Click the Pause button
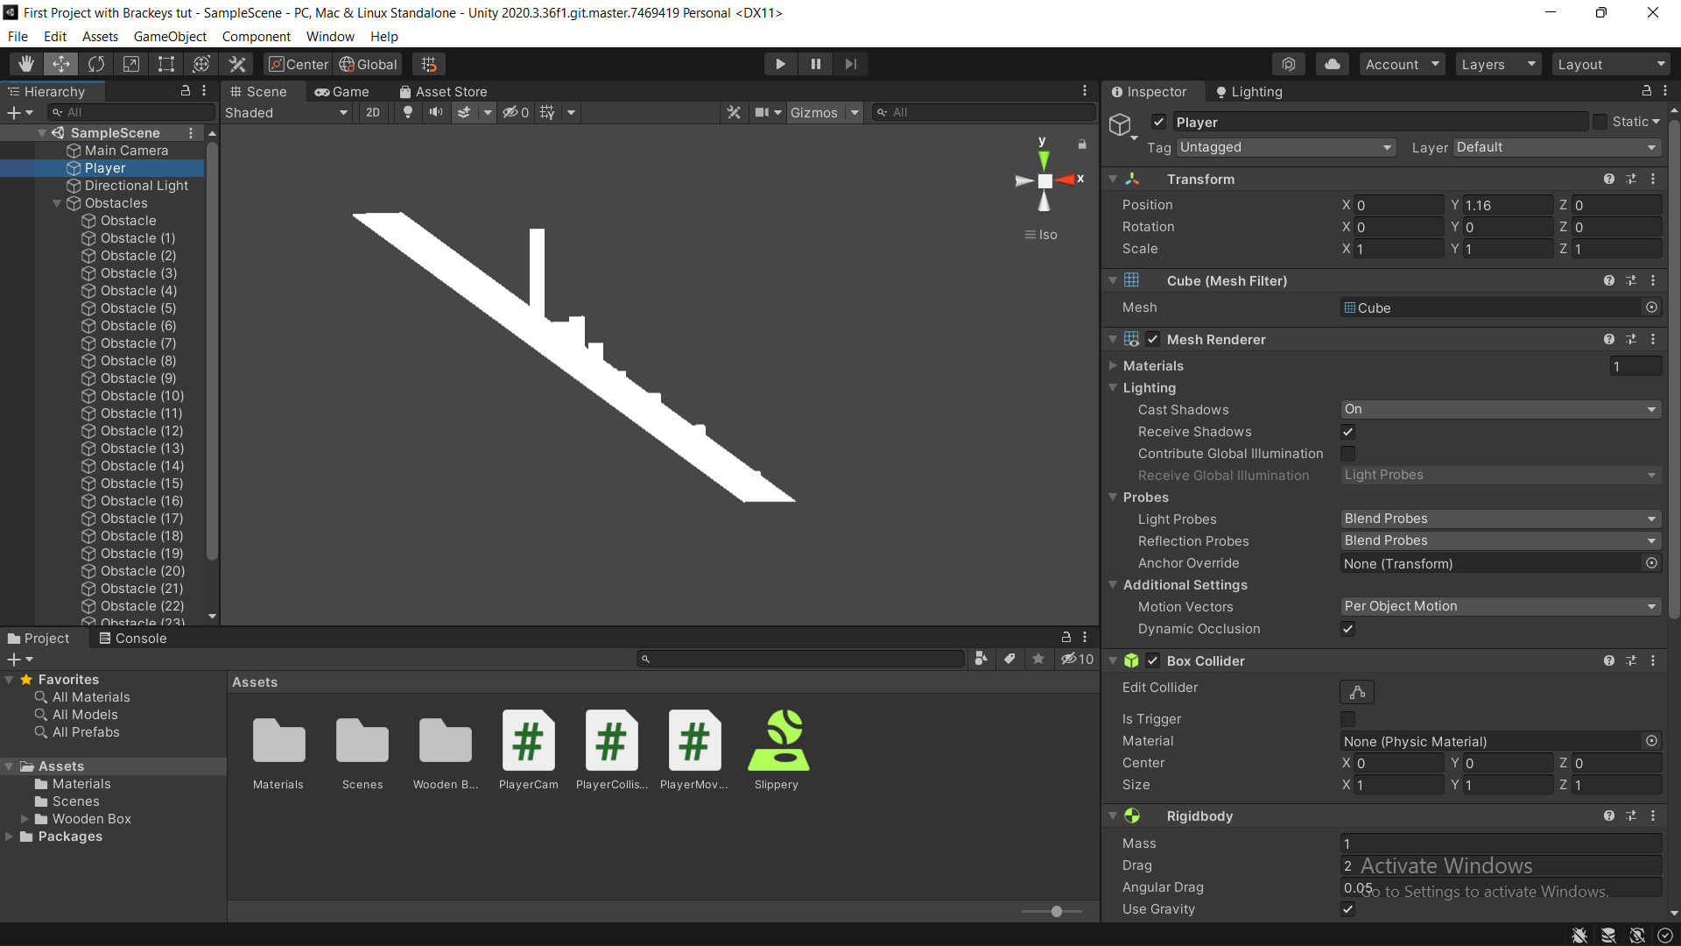The width and height of the screenshot is (1681, 946). pyautogui.click(x=815, y=64)
